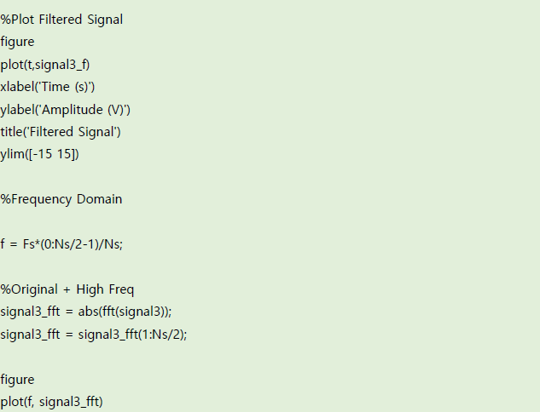Click the second 'figure' command near bottom
540x412 pixels.
(18, 380)
